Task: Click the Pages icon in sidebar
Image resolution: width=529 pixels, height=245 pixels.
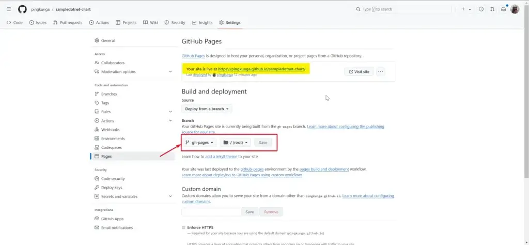Action: point(97,156)
